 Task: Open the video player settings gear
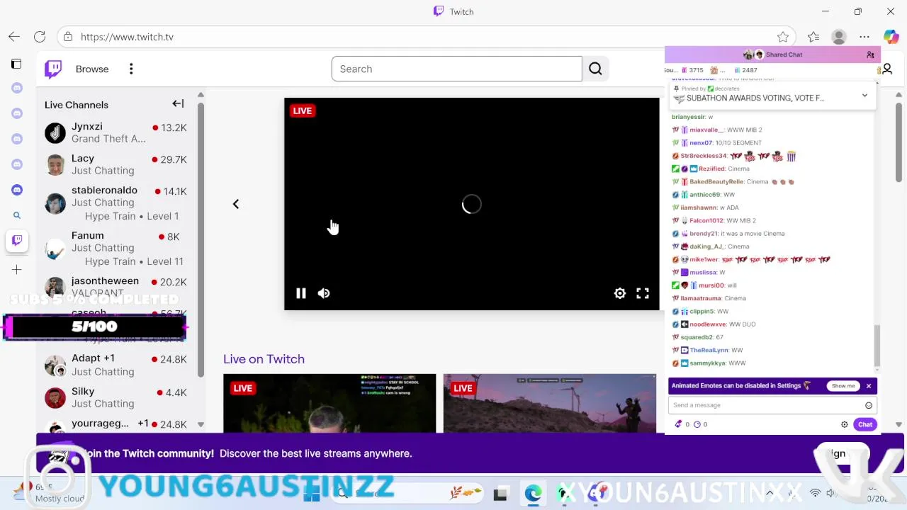tap(620, 293)
